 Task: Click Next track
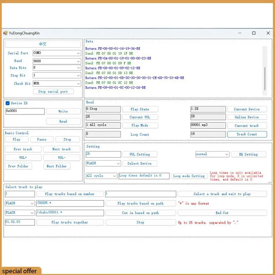(62, 149)
